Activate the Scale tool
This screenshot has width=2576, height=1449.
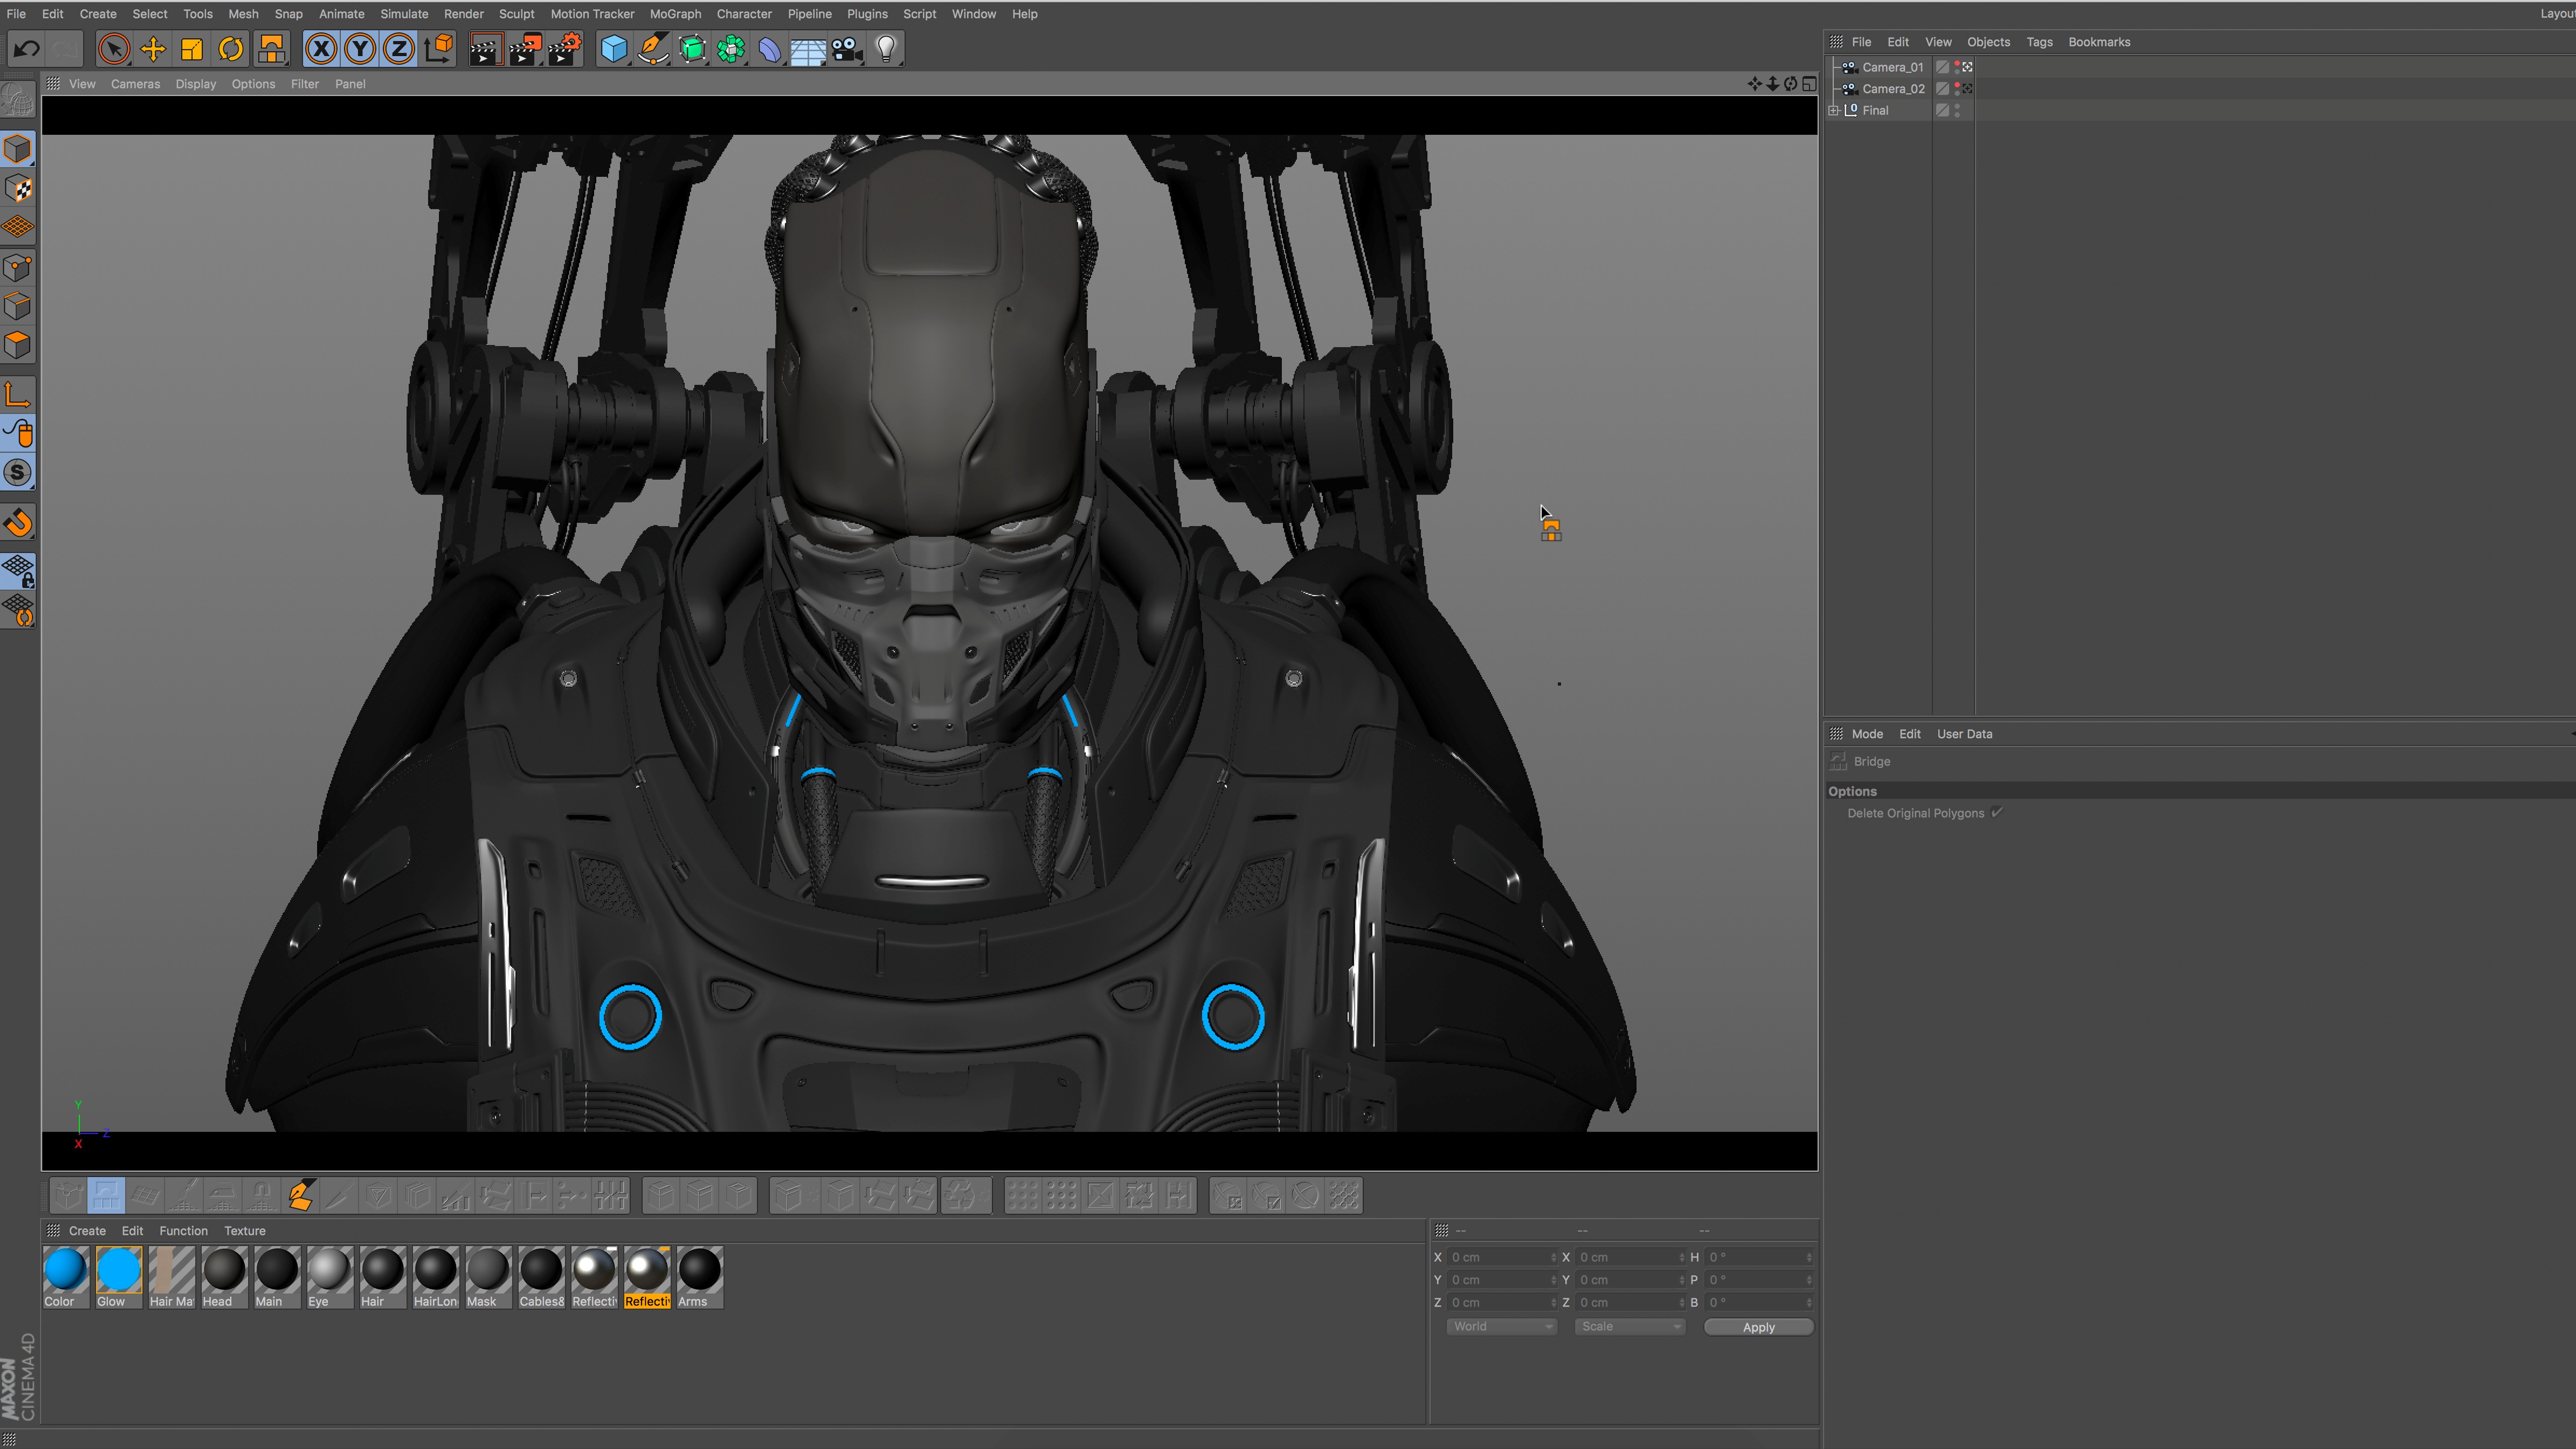coord(192,48)
